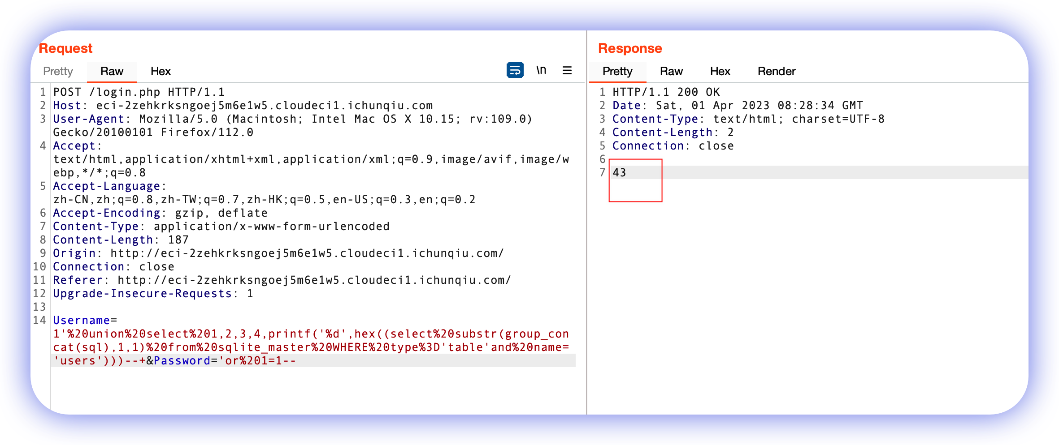Click the response Content-Length: 2 line
Image resolution: width=1059 pixels, height=445 pixels.
pyautogui.click(x=673, y=133)
